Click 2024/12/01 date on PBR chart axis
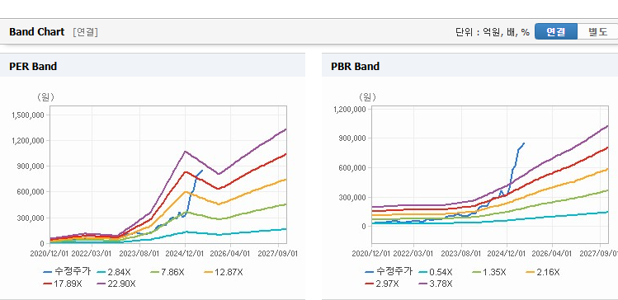Viewport: 618px width, 300px height. [x=507, y=254]
